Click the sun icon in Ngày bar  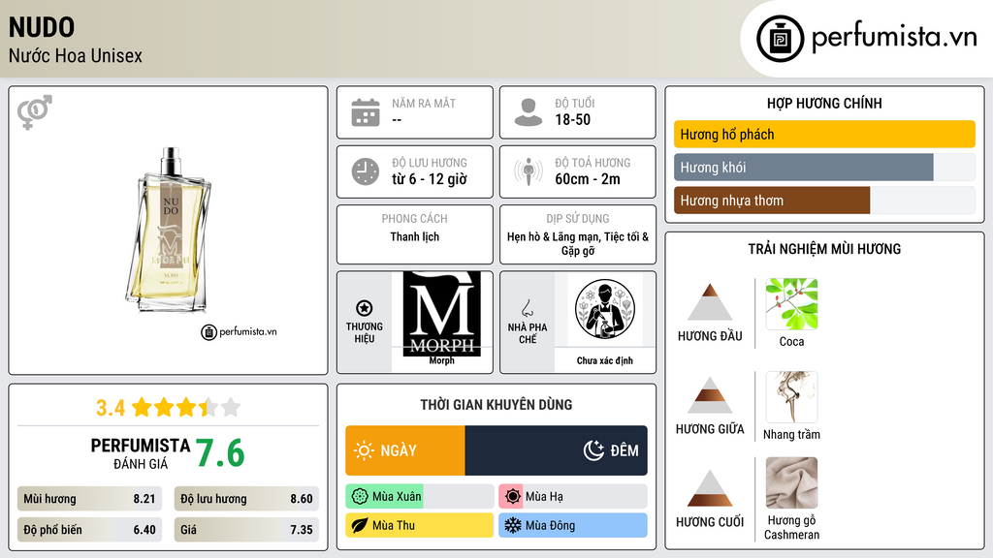point(364,450)
